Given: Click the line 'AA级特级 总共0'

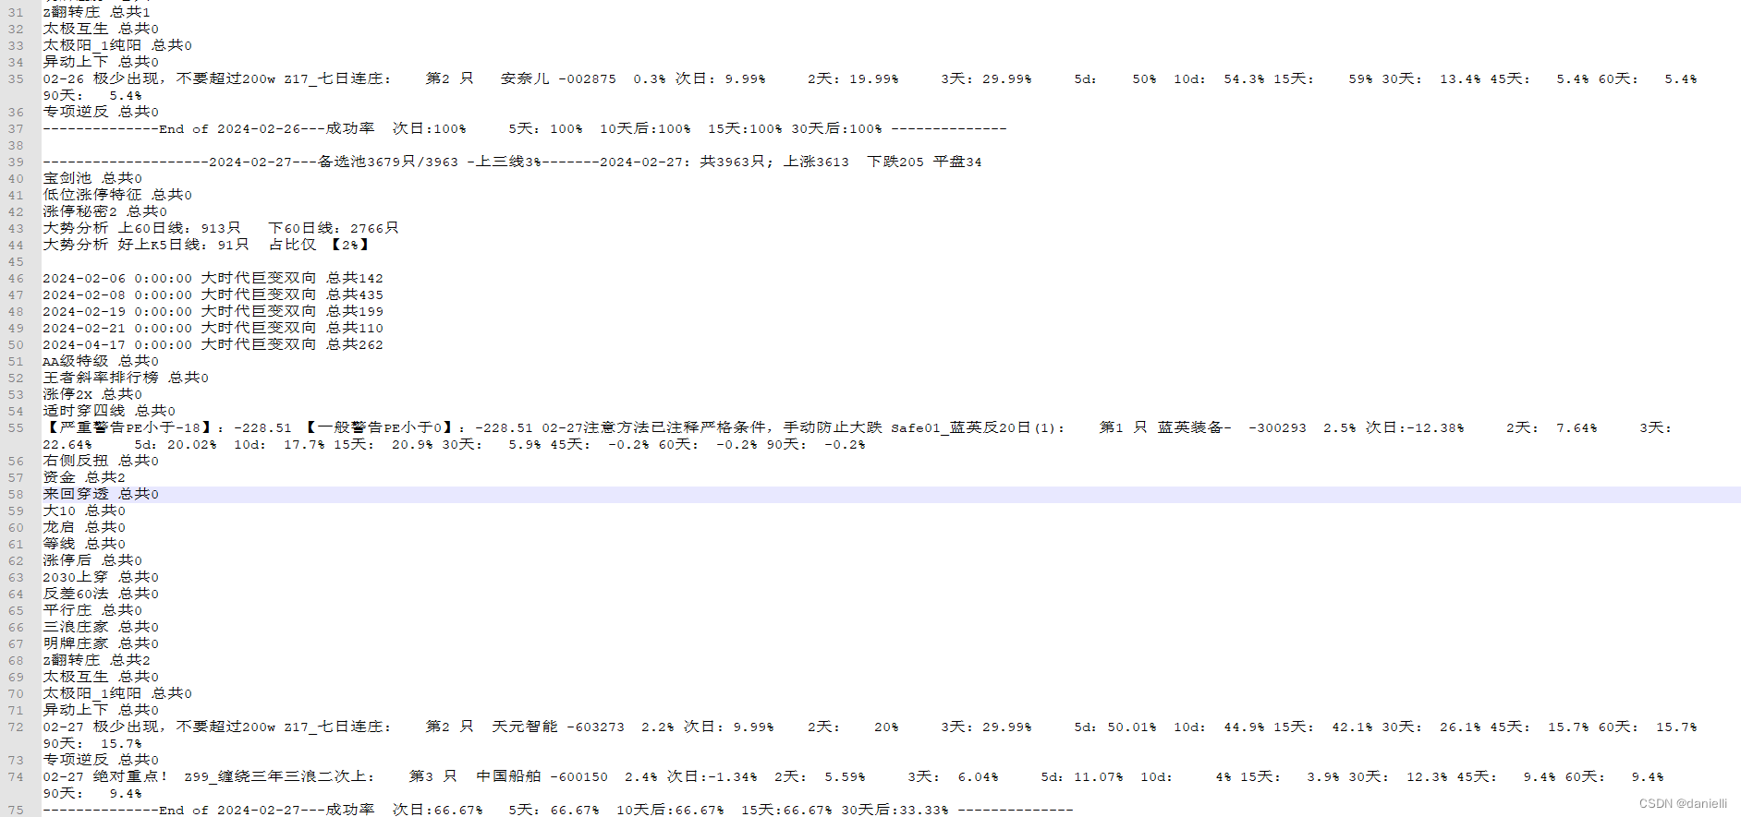Looking at the screenshot, I should [101, 361].
